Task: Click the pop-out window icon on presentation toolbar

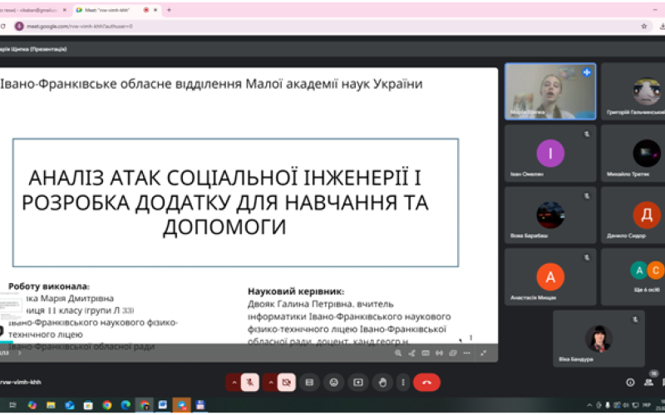Action: point(453,354)
